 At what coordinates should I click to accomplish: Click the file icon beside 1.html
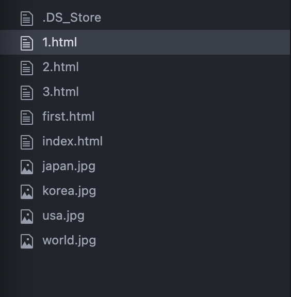tap(27, 43)
